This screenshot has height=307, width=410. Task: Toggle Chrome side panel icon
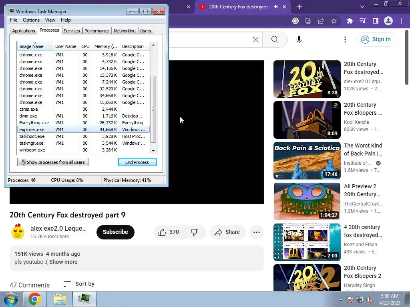pyautogui.click(x=376, y=21)
